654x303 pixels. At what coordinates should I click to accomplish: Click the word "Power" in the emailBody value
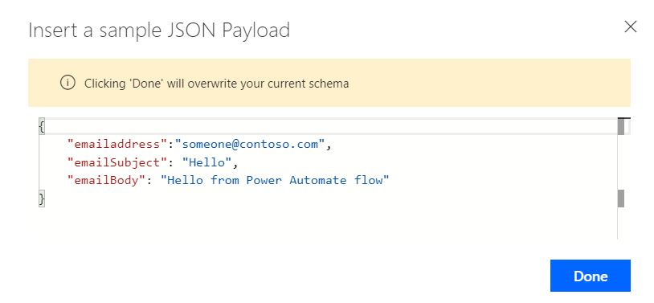(264, 180)
